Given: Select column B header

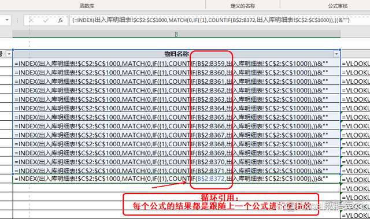Looking at the screenshot, I should (176, 34).
